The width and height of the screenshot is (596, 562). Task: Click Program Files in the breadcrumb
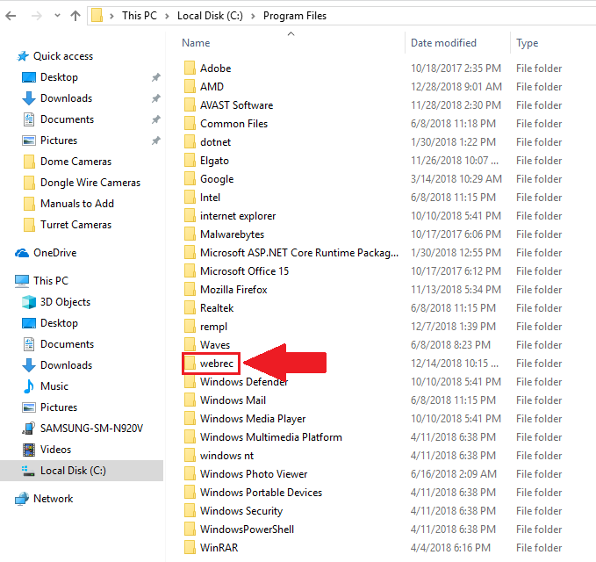(x=295, y=16)
